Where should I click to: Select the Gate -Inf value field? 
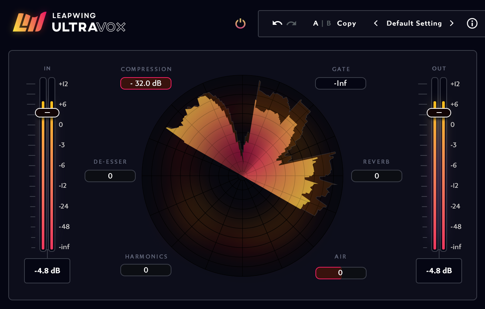341,83
